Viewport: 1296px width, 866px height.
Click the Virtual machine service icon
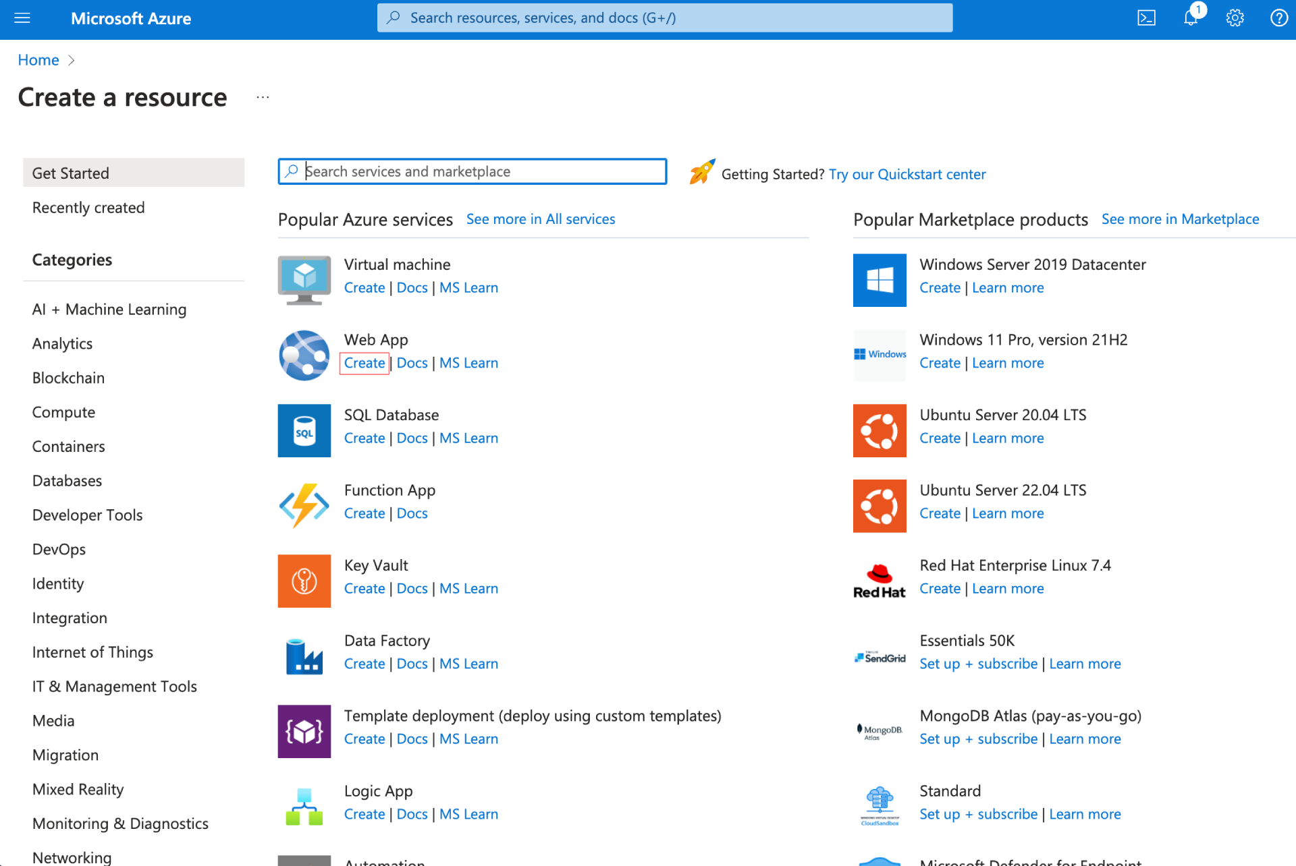(x=304, y=280)
